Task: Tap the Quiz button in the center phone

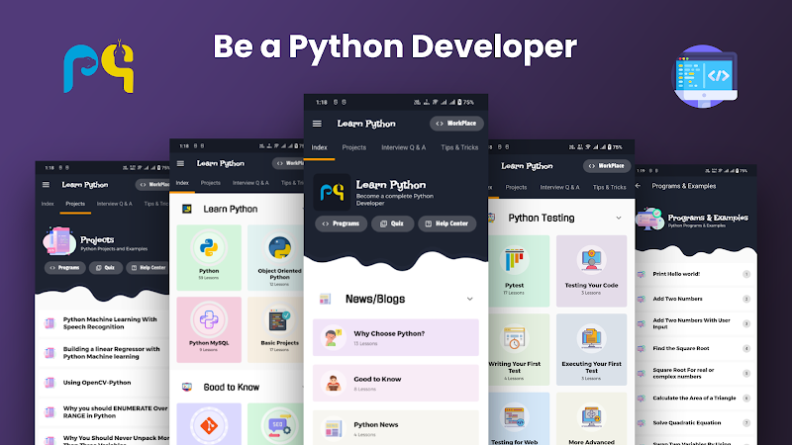Action: pyautogui.click(x=392, y=223)
